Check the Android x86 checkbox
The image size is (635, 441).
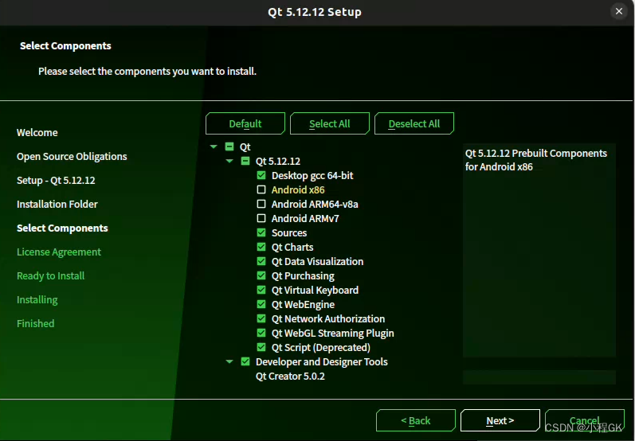coord(261,189)
